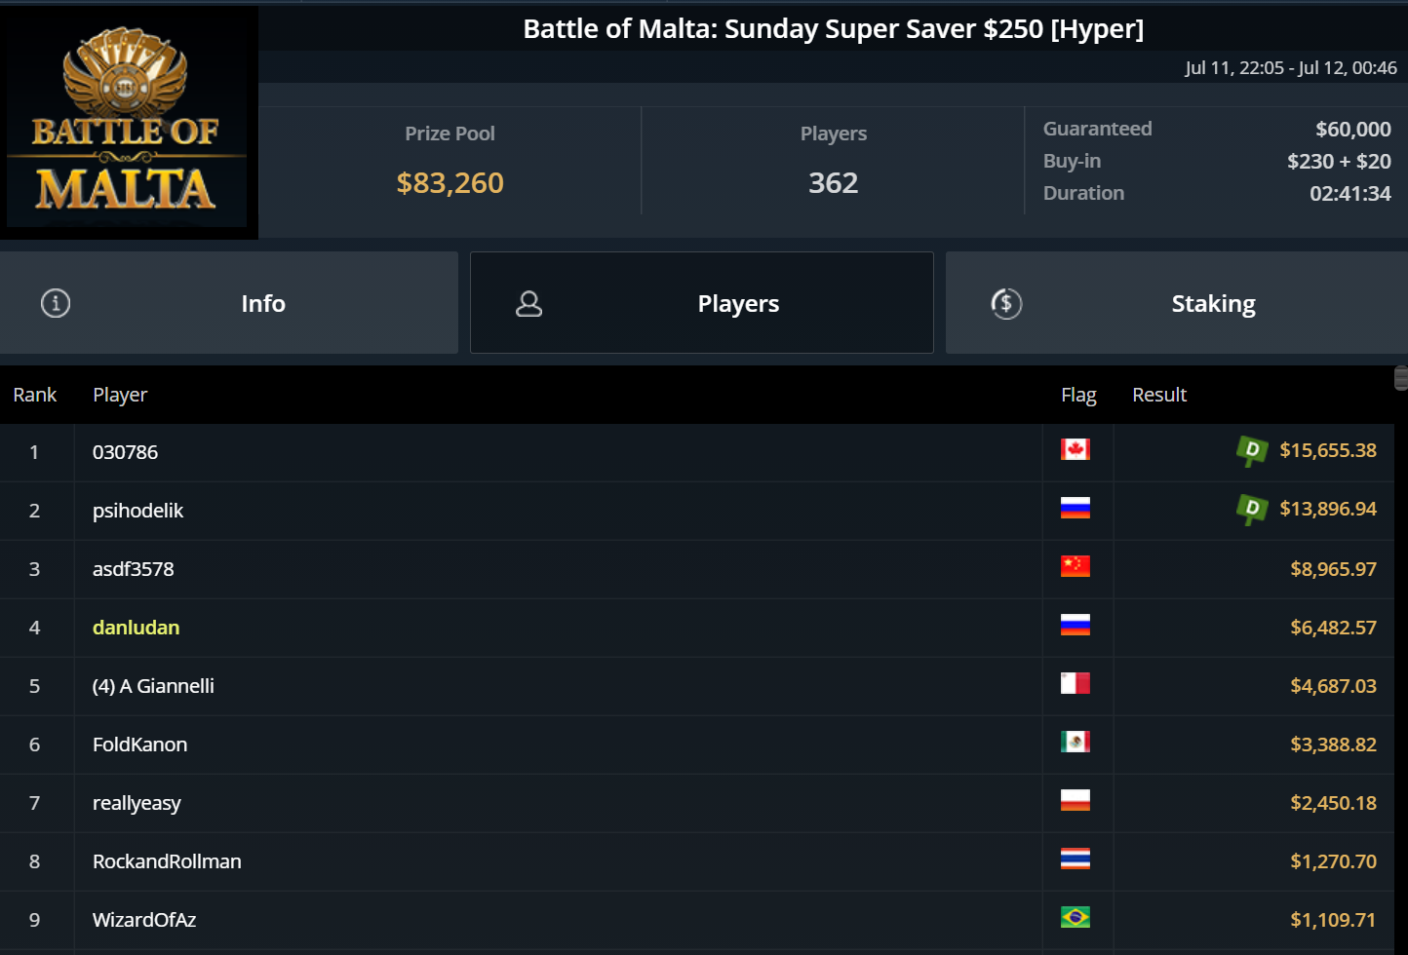Click the Mexico flag for FoldKanon
Image resolution: width=1408 pixels, height=955 pixels.
(1075, 742)
